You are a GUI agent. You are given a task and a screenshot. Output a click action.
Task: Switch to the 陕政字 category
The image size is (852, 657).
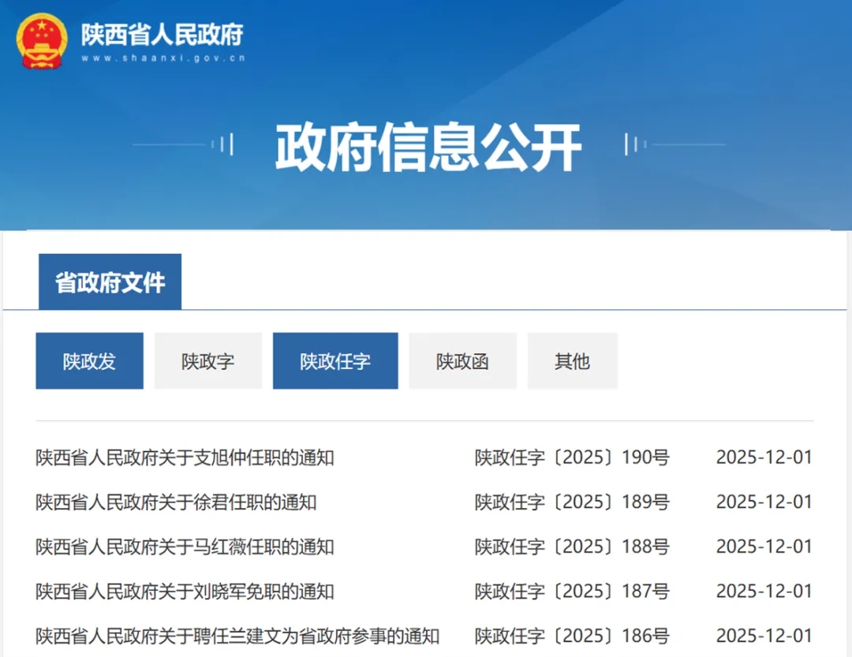point(207,361)
